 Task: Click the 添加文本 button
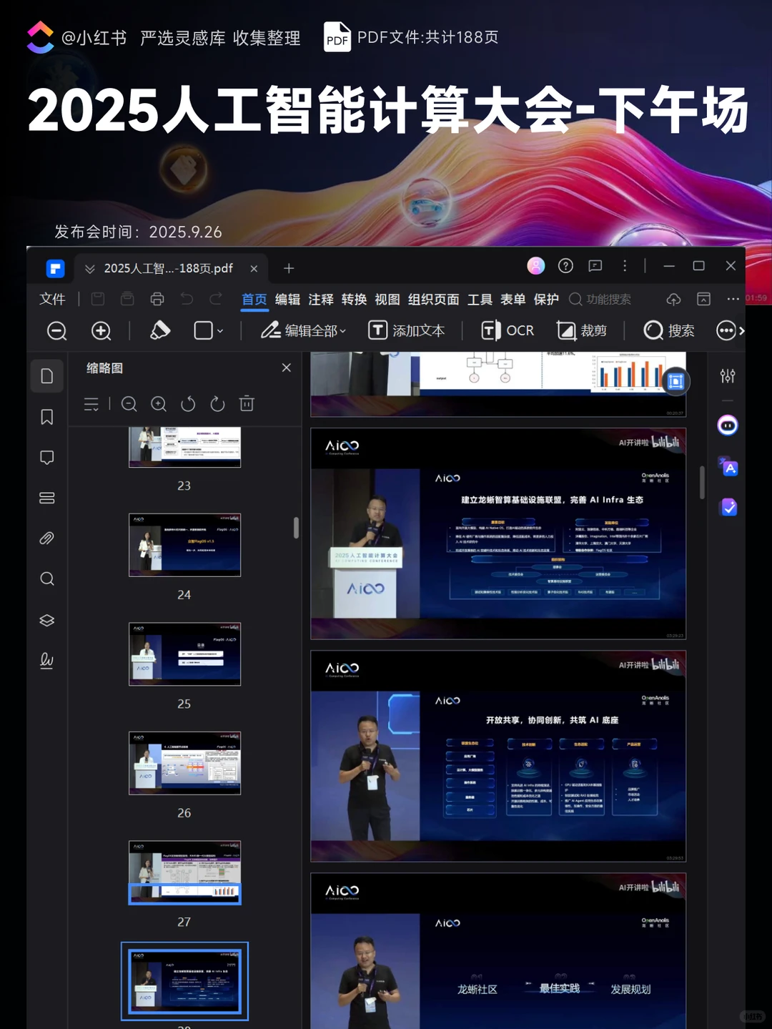click(x=407, y=330)
